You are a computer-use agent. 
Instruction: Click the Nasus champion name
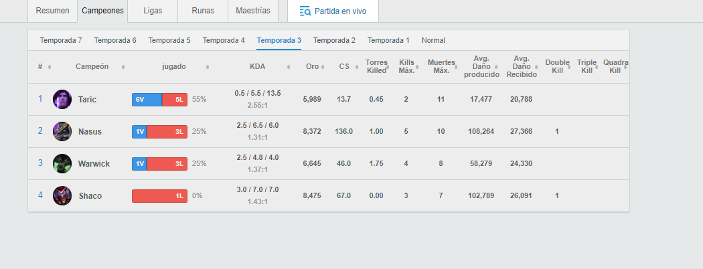coord(90,132)
